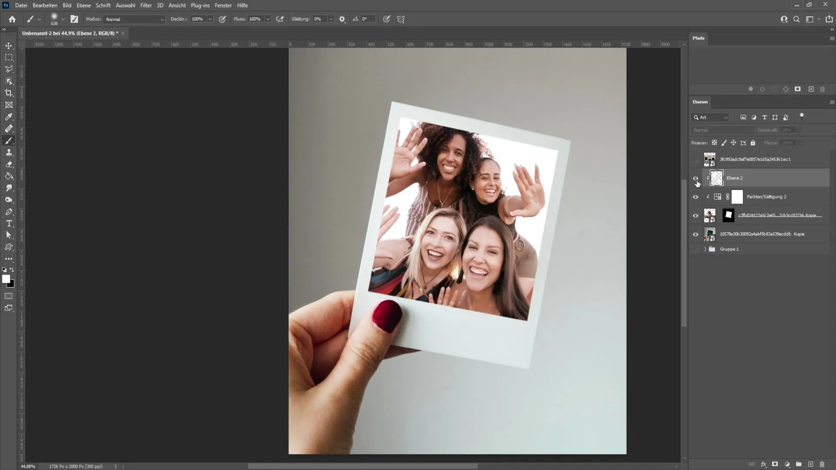The height and width of the screenshot is (470, 836).
Task: Create new adjustment layer icon
Action: coord(787,464)
